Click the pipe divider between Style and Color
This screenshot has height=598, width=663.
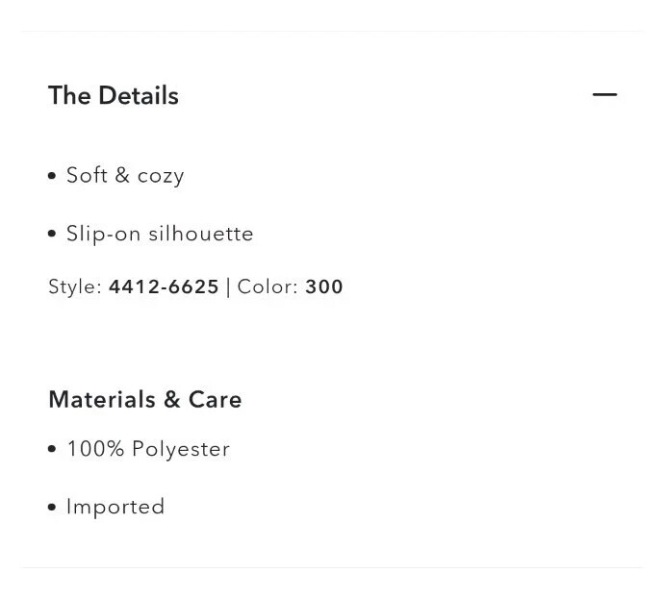[x=228, y=287]
